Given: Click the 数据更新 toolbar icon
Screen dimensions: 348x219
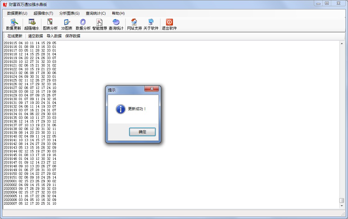Looking at the screenshot, I should point(14,22).
